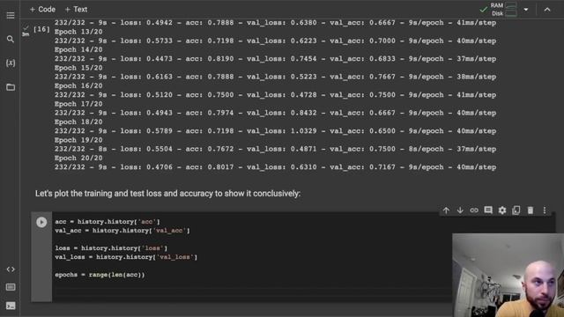The image size is (564, 317).
Task: Open the variables {x} panel
Action: coord(11,63)
